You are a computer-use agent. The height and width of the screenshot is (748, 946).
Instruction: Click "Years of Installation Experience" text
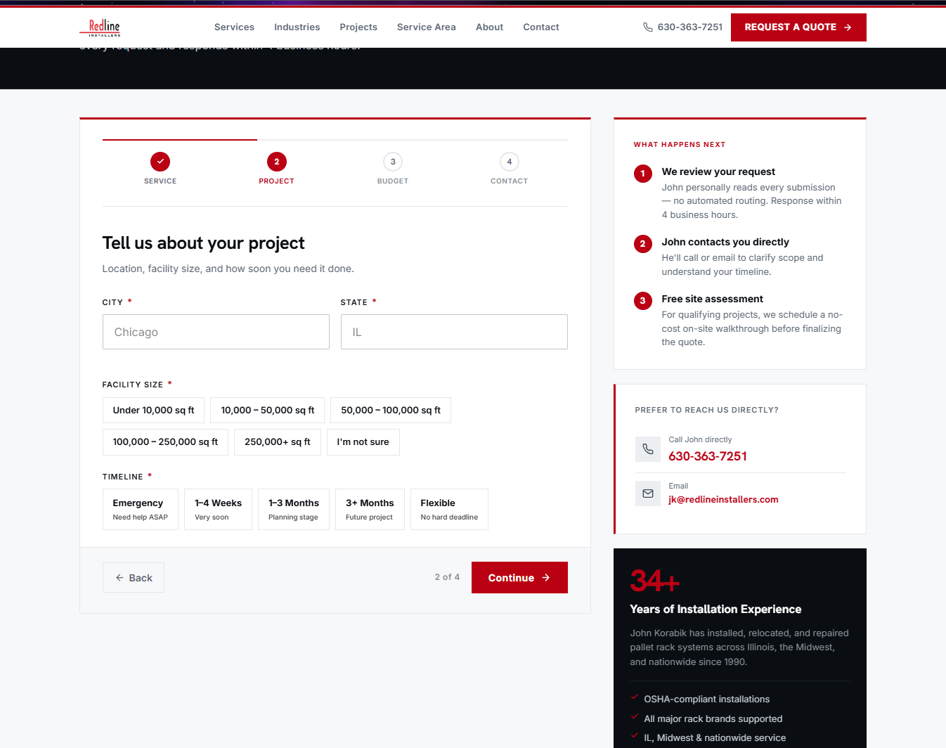(715, 610)
